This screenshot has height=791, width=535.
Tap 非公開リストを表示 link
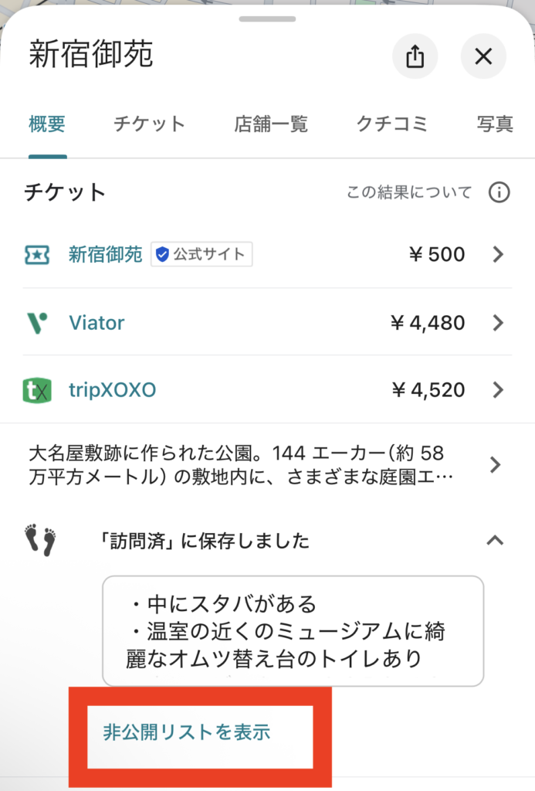[187, 732]
